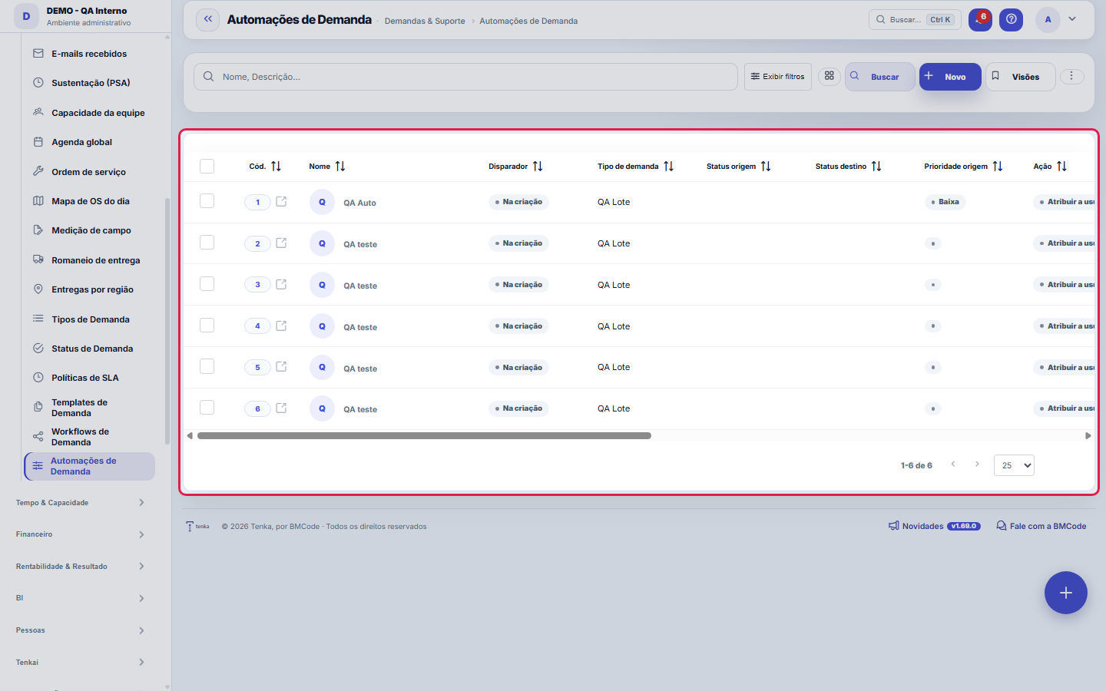Open the page size 25 dropdown
Image resolution: width=1106 pixels, height=691 pixels.
1014,465
